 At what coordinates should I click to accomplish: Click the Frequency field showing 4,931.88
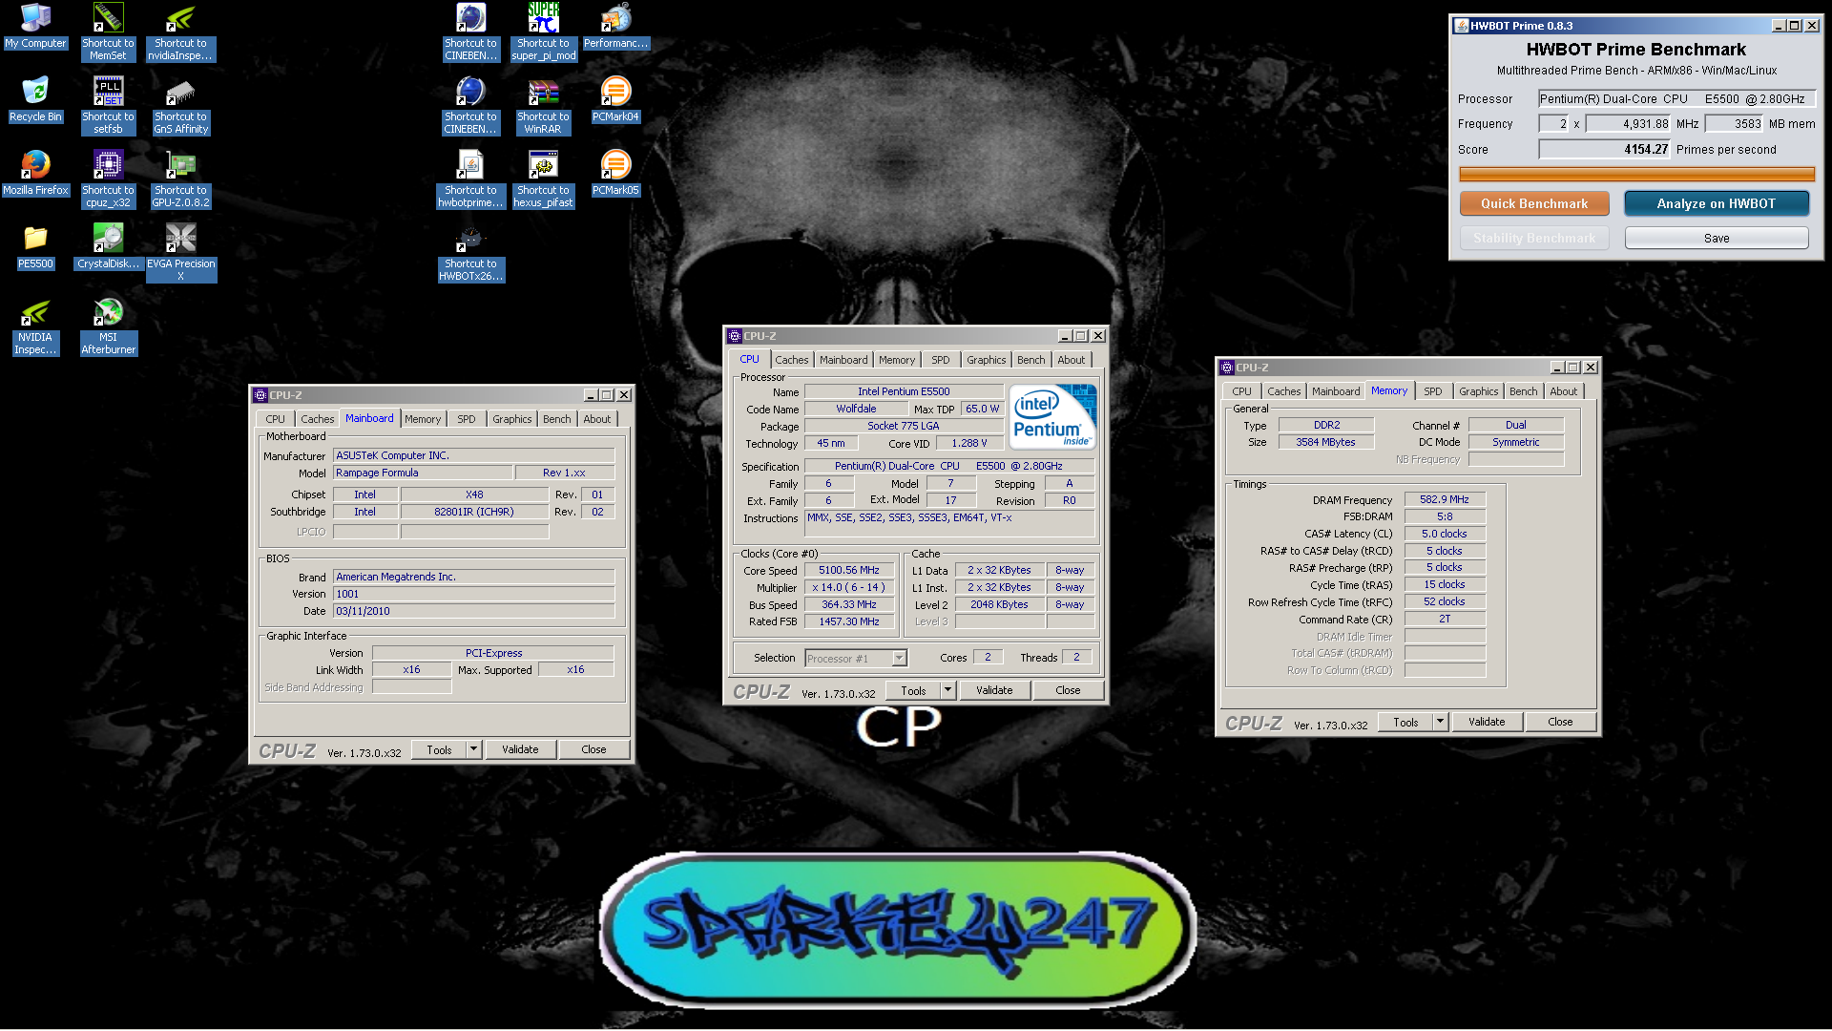coord(1629,123)
